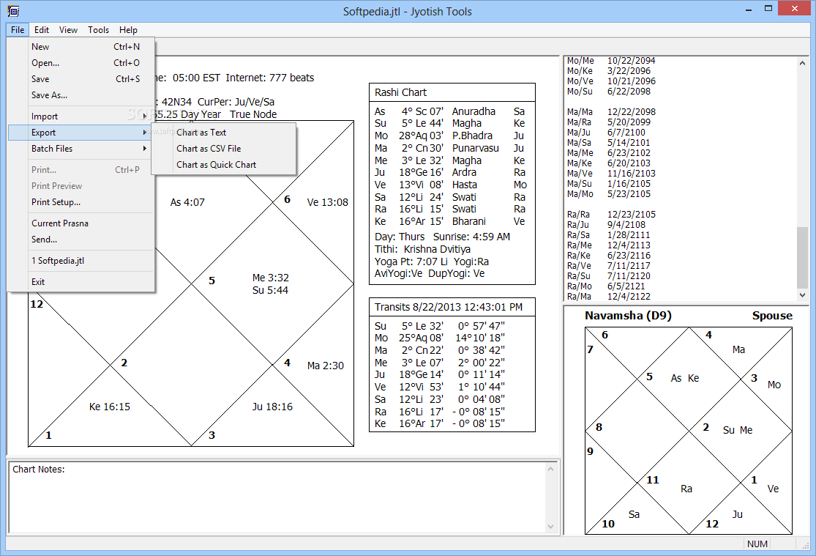Screen dimensions: 816x556
Task: Open Print Setup... from File menu
Action: (81, 201)
